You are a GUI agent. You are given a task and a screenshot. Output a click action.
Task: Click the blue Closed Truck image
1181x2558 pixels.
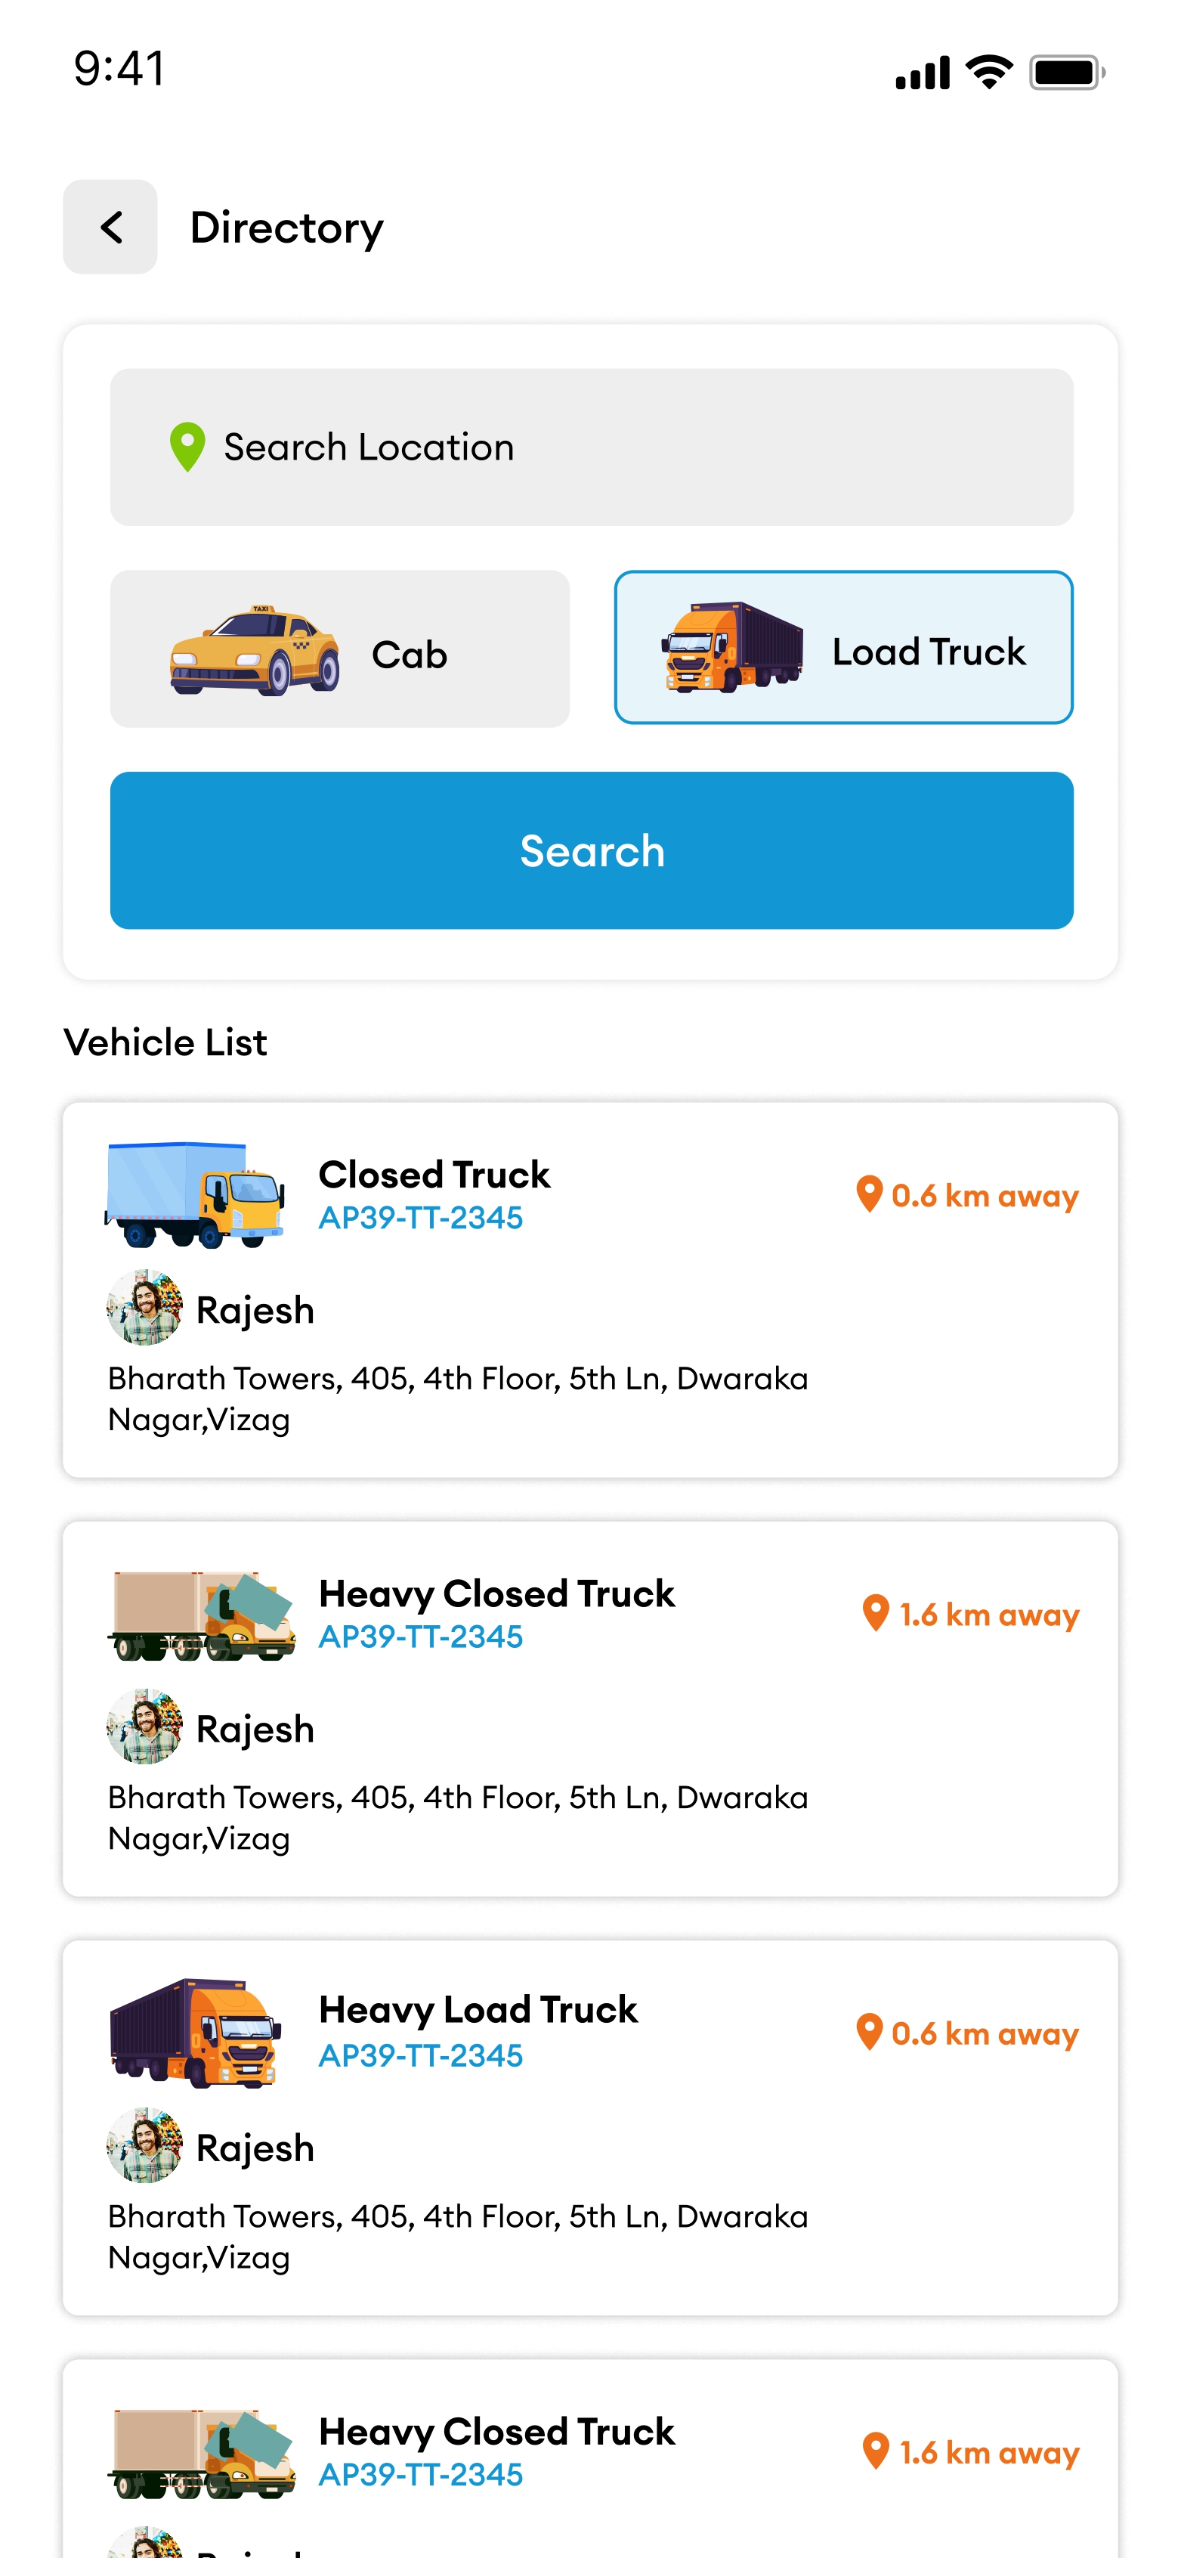(196, 1194)
